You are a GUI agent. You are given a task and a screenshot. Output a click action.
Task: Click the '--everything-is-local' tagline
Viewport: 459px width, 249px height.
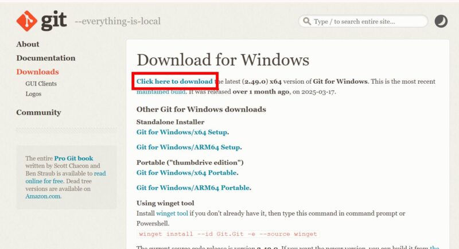tap(118, 21)
